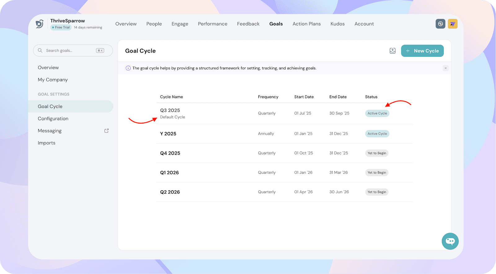496x274 pixels.
Task: Click the download cycles icon
Action: 392,51
